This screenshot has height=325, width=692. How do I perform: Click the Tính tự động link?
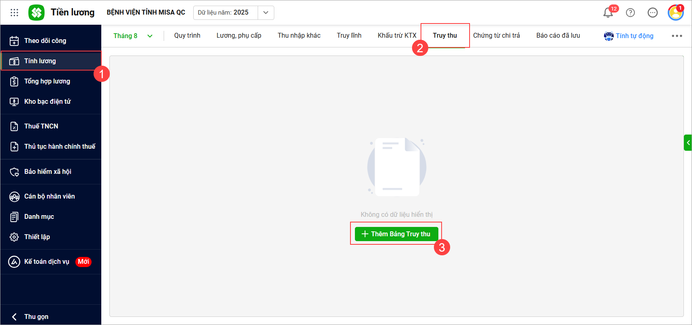coord(629,36)
